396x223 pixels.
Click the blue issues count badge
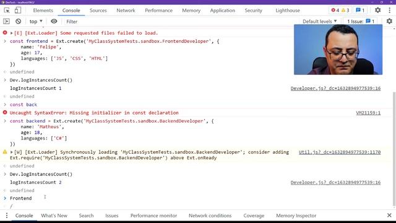[360, 11]
